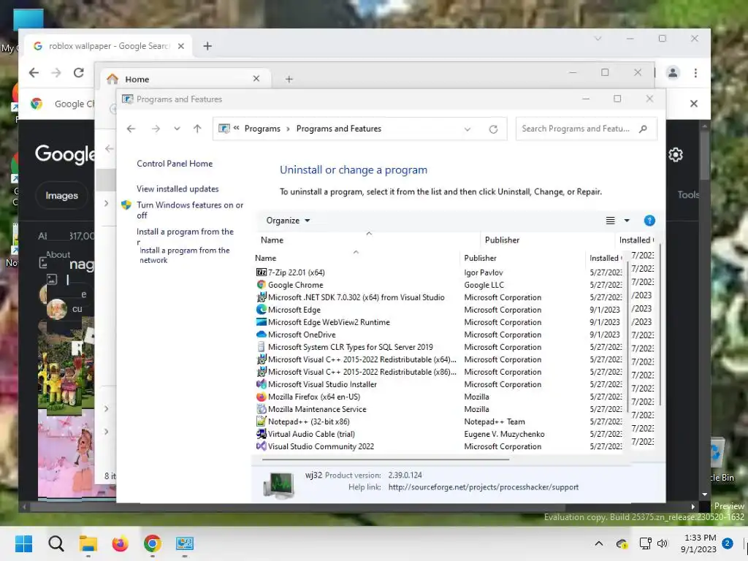Viewport: 748px width, 561px height.
Task: Open taskbar Search
Action: click(56, 543)
